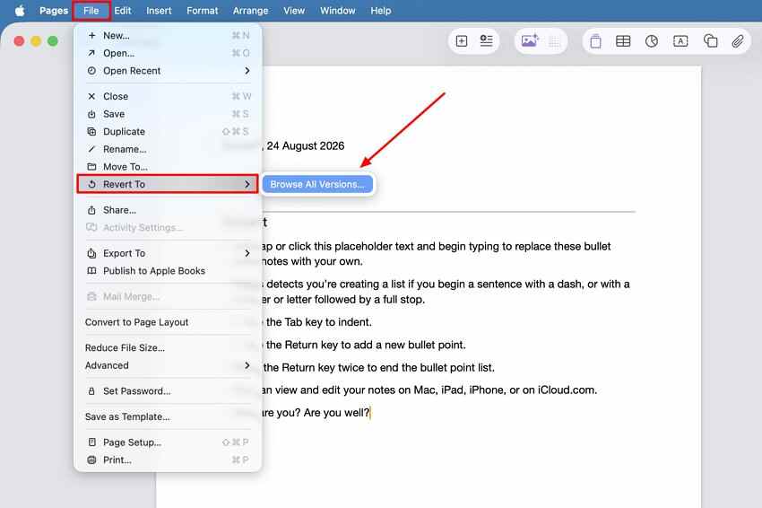The width and height of the screenshot is (762, 508).
Task: Click the 'Return key twice' line
Action: click(x=378, y=367)
